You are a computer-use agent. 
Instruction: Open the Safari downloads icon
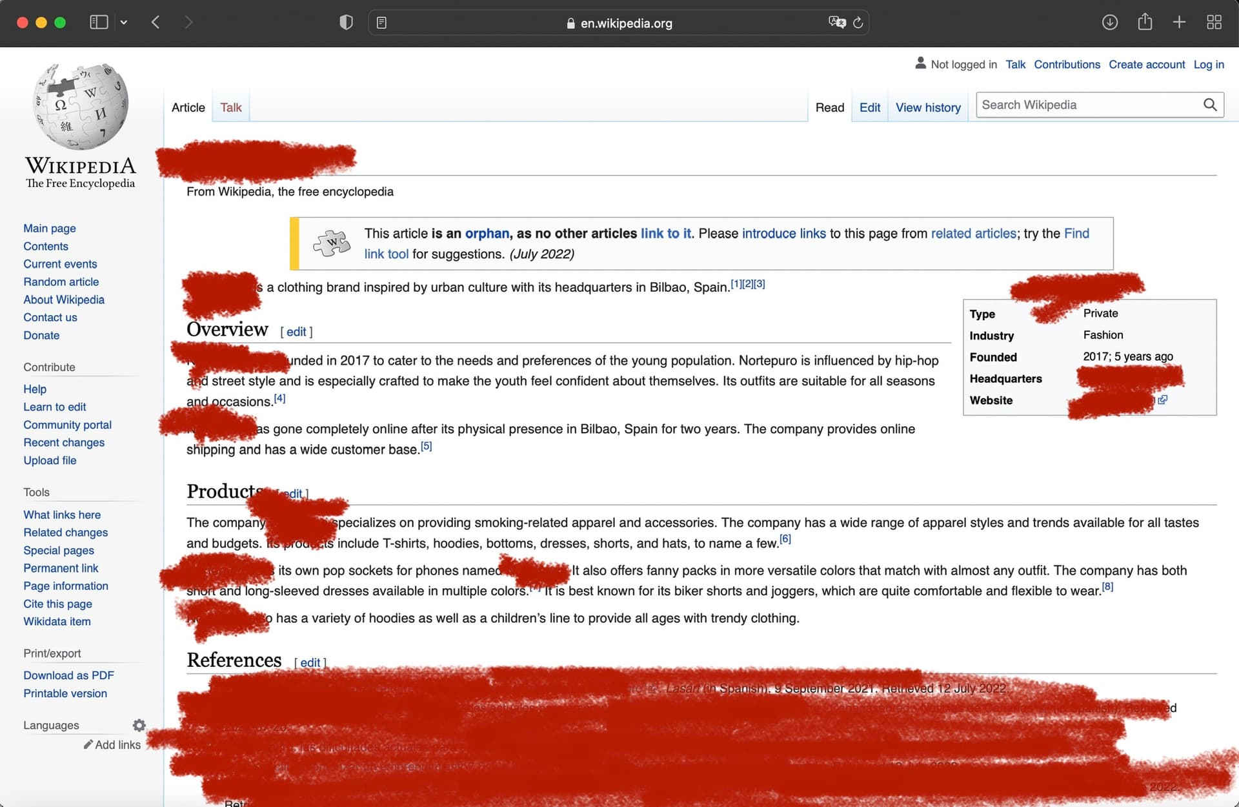point(1109,23)
